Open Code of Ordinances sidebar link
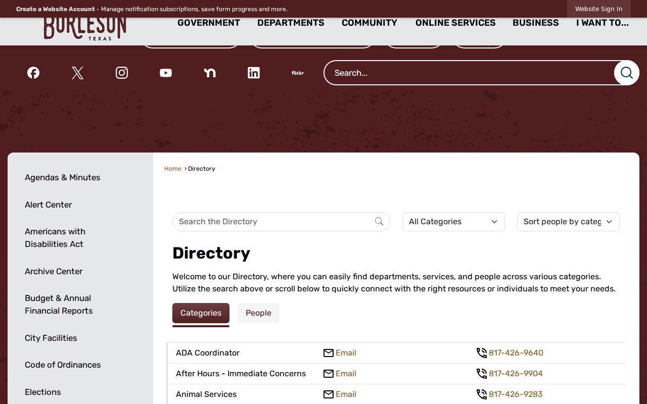This screenshot has width=647, height=404. (x=63, y=365)
